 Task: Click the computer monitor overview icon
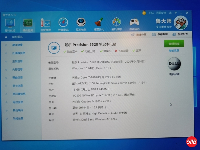[54, 48]
